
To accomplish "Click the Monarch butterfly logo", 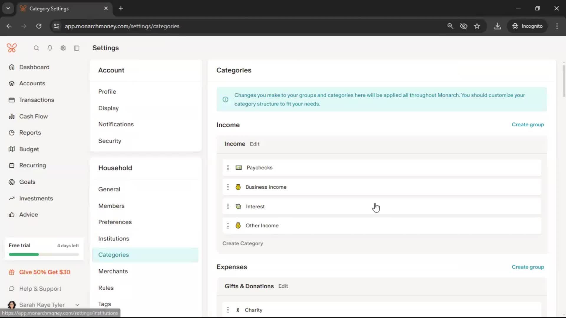I will 12,48.
